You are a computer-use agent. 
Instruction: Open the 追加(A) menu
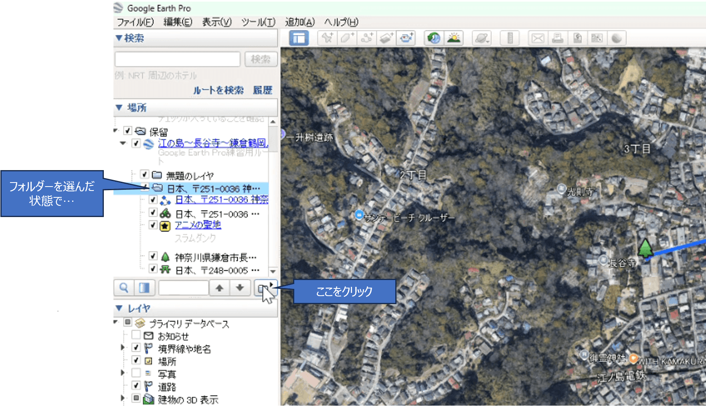point(299,22)
